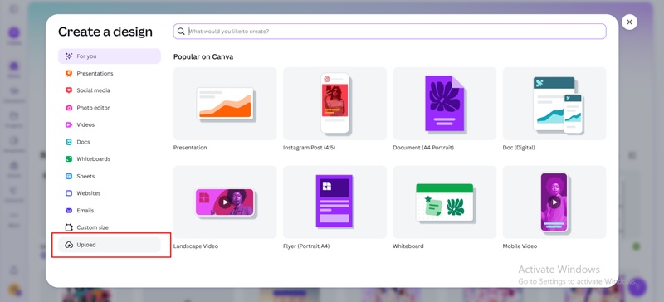The height and width of the screenshot is (302, 664).
Task: Open the Videos category
Action: [110, 124]
